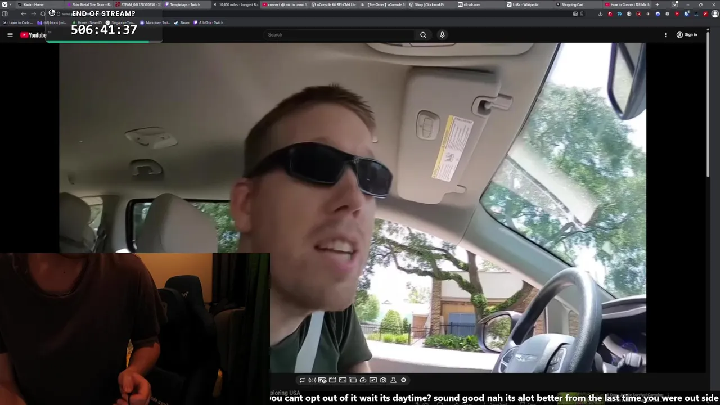Open the A1bi0rix - Twitch bookmark
This screenshot has height=405, width=720.
(209, 23)
